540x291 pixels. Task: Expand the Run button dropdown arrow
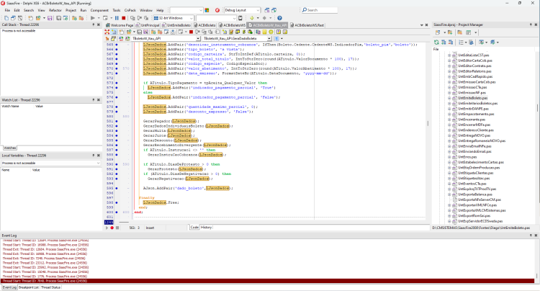tap(99, 18)
